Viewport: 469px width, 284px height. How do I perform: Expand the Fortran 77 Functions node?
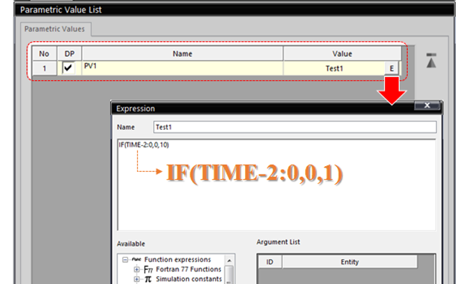click(x=136, y=269)
